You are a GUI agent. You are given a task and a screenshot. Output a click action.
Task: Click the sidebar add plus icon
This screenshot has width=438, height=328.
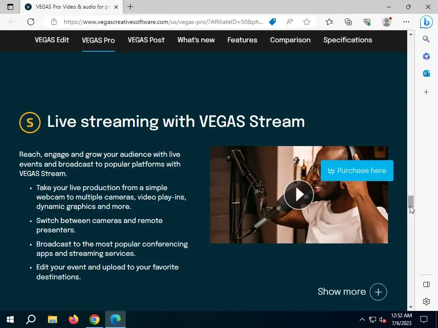click(x=426, y=92)
